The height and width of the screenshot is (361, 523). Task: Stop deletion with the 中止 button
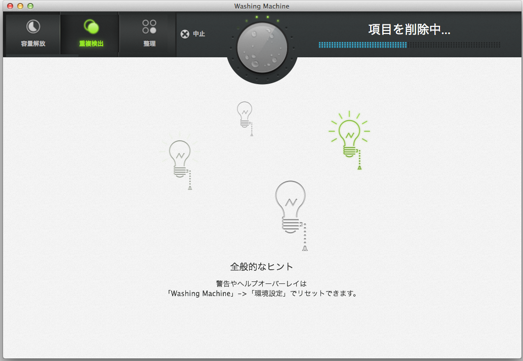pyautogui.click(x=193, y=34)
